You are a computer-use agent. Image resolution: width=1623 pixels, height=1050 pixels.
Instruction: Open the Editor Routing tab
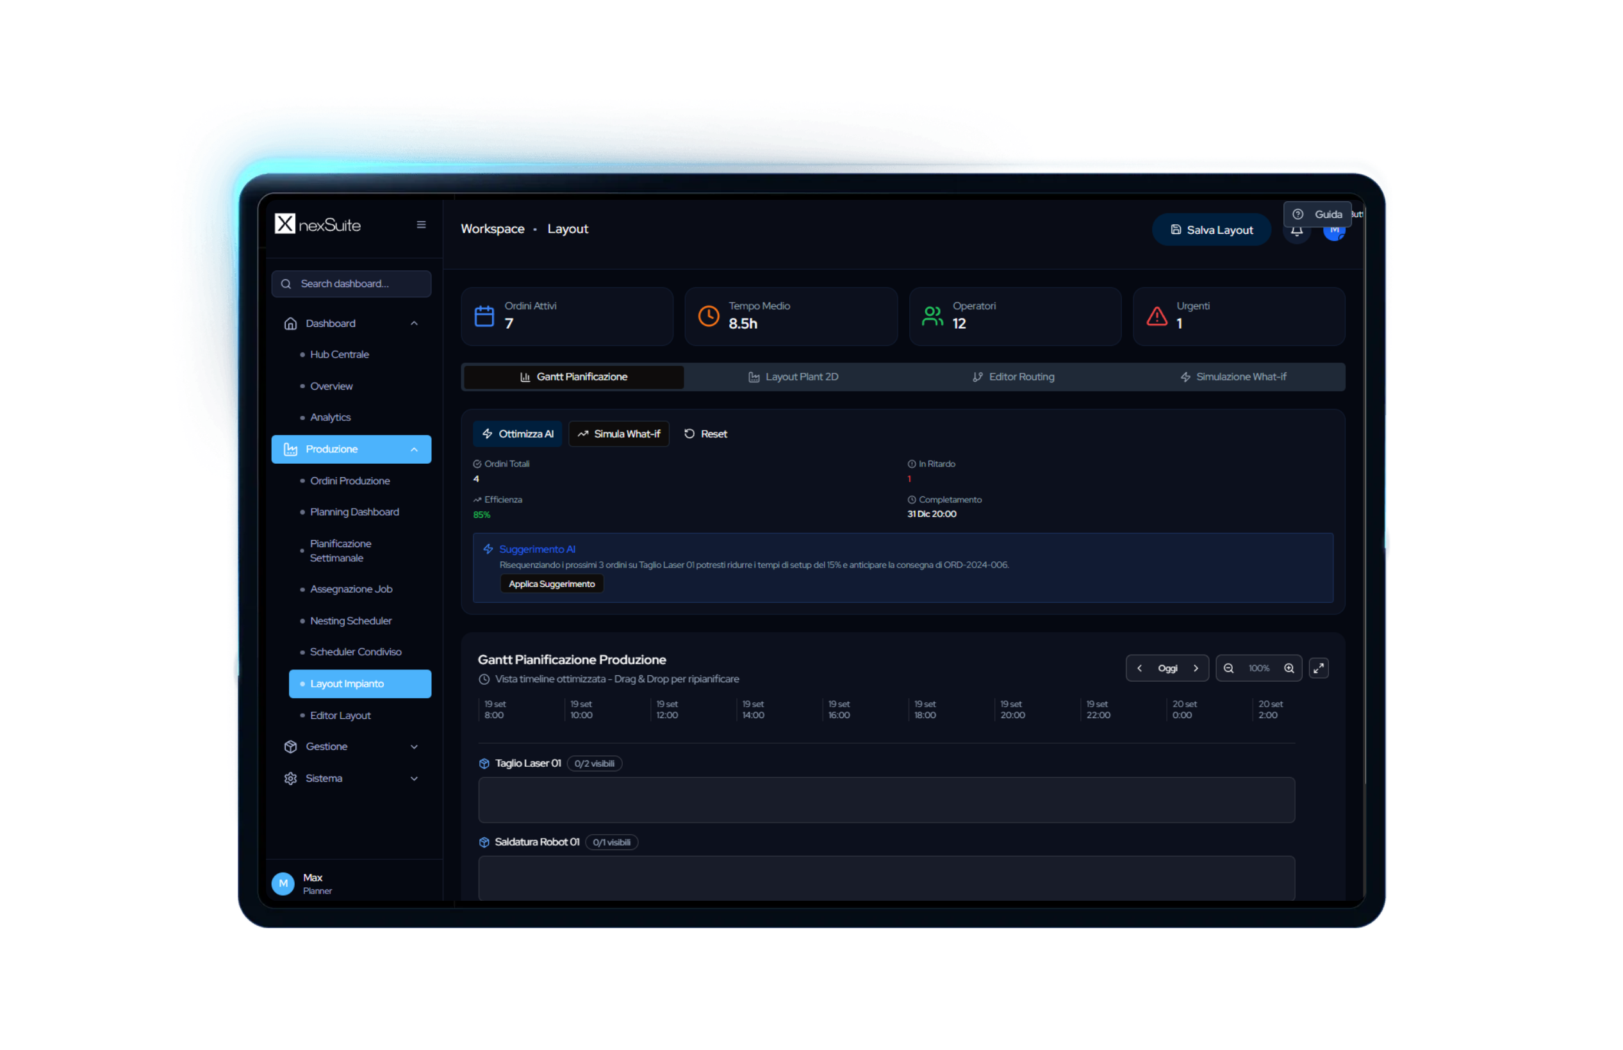(x=1014, y=377)
